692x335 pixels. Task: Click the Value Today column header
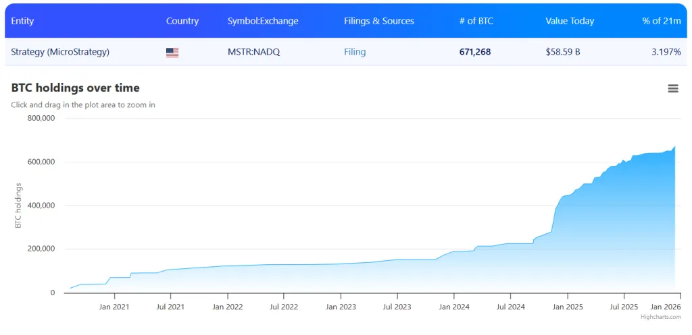click(570, 21)
